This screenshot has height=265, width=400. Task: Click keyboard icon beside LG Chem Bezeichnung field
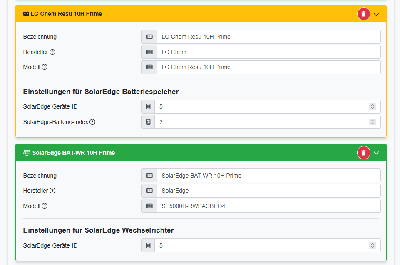tap(149, 37)
